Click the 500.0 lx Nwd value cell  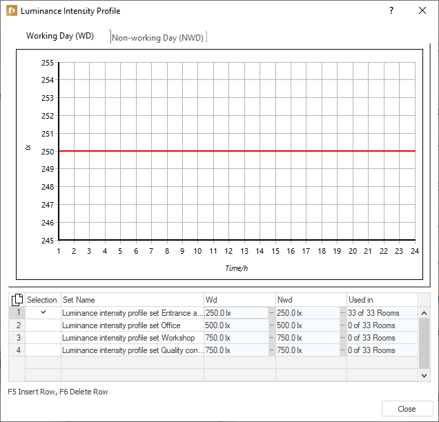(308, 325)
